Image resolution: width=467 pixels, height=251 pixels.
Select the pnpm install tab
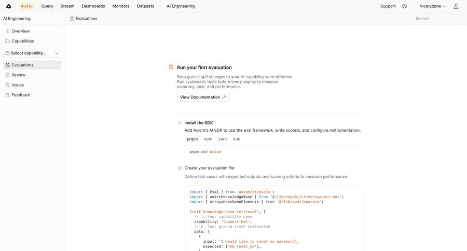(x=192, y=139)
